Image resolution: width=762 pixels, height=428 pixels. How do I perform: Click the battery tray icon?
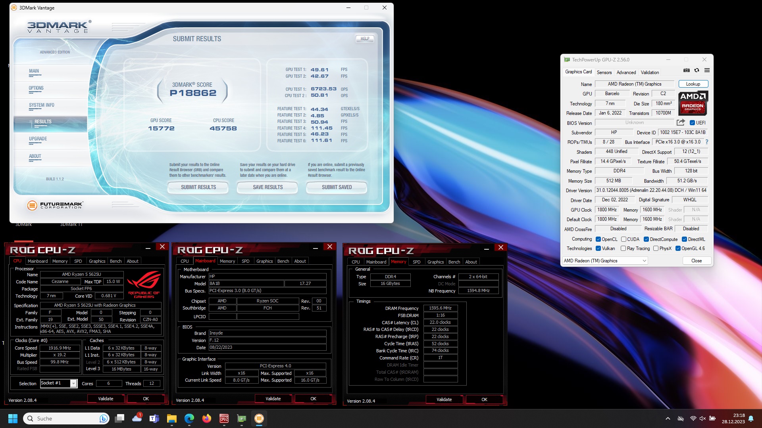pyautogui.click(x=712, y=418)
